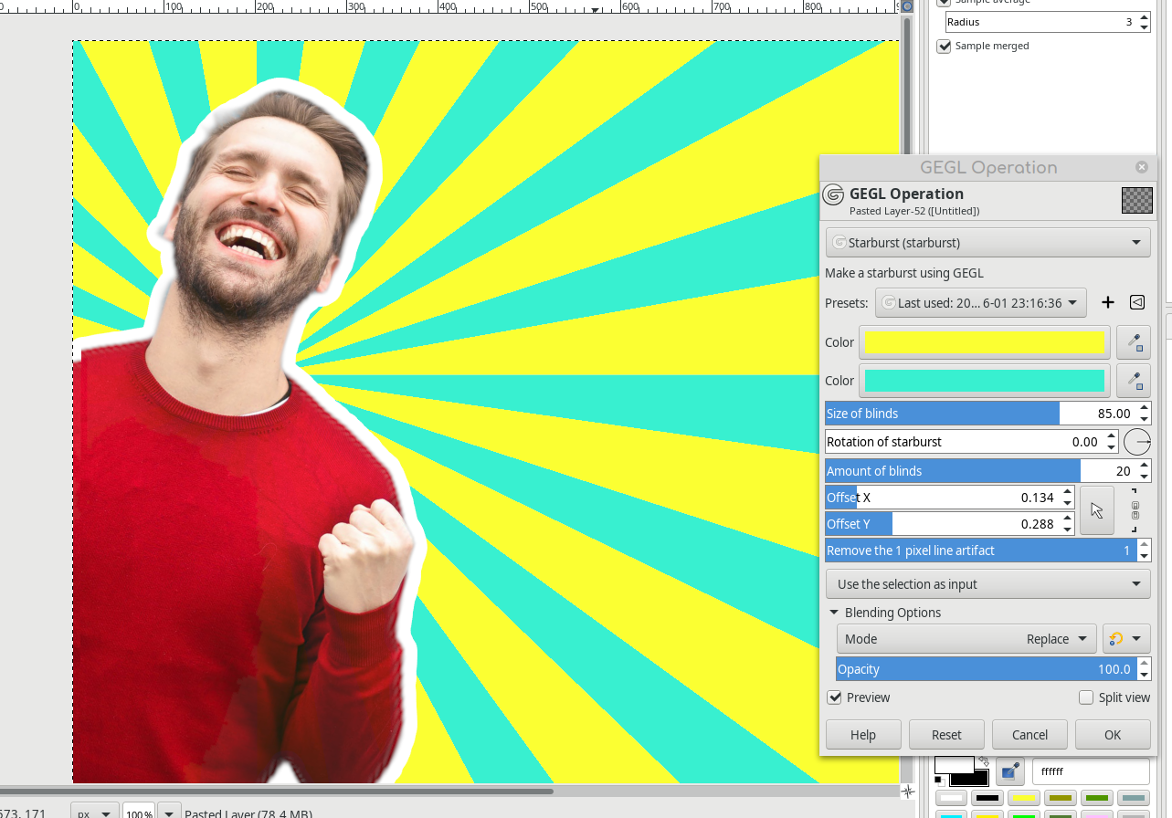Image resolution: width=1172 pixels, height=818 pixels.
Task: Increase the Radius value stepper
Action: (1144, 16)
